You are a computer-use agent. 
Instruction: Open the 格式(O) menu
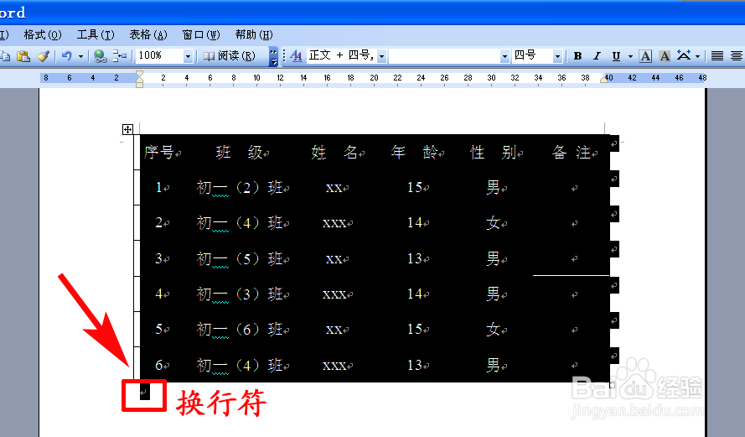(x=43, y=34)
